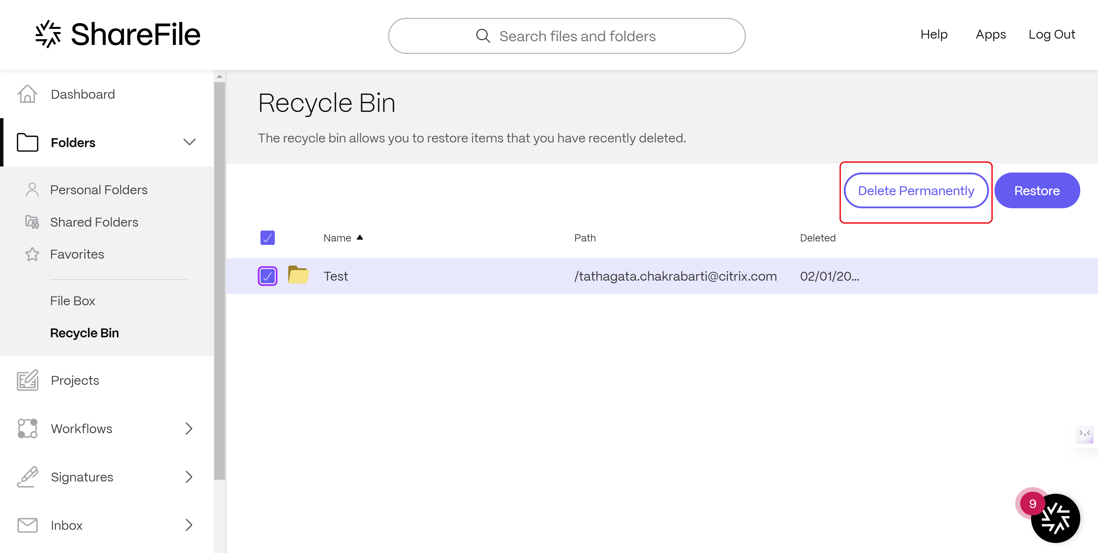Screen dimensions: 1098x553
Task: Open Dashboard in the sidebar
Action: coord(83,94)
